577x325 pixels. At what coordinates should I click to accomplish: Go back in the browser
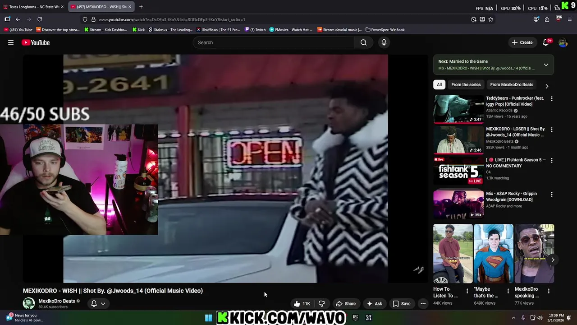18,19
